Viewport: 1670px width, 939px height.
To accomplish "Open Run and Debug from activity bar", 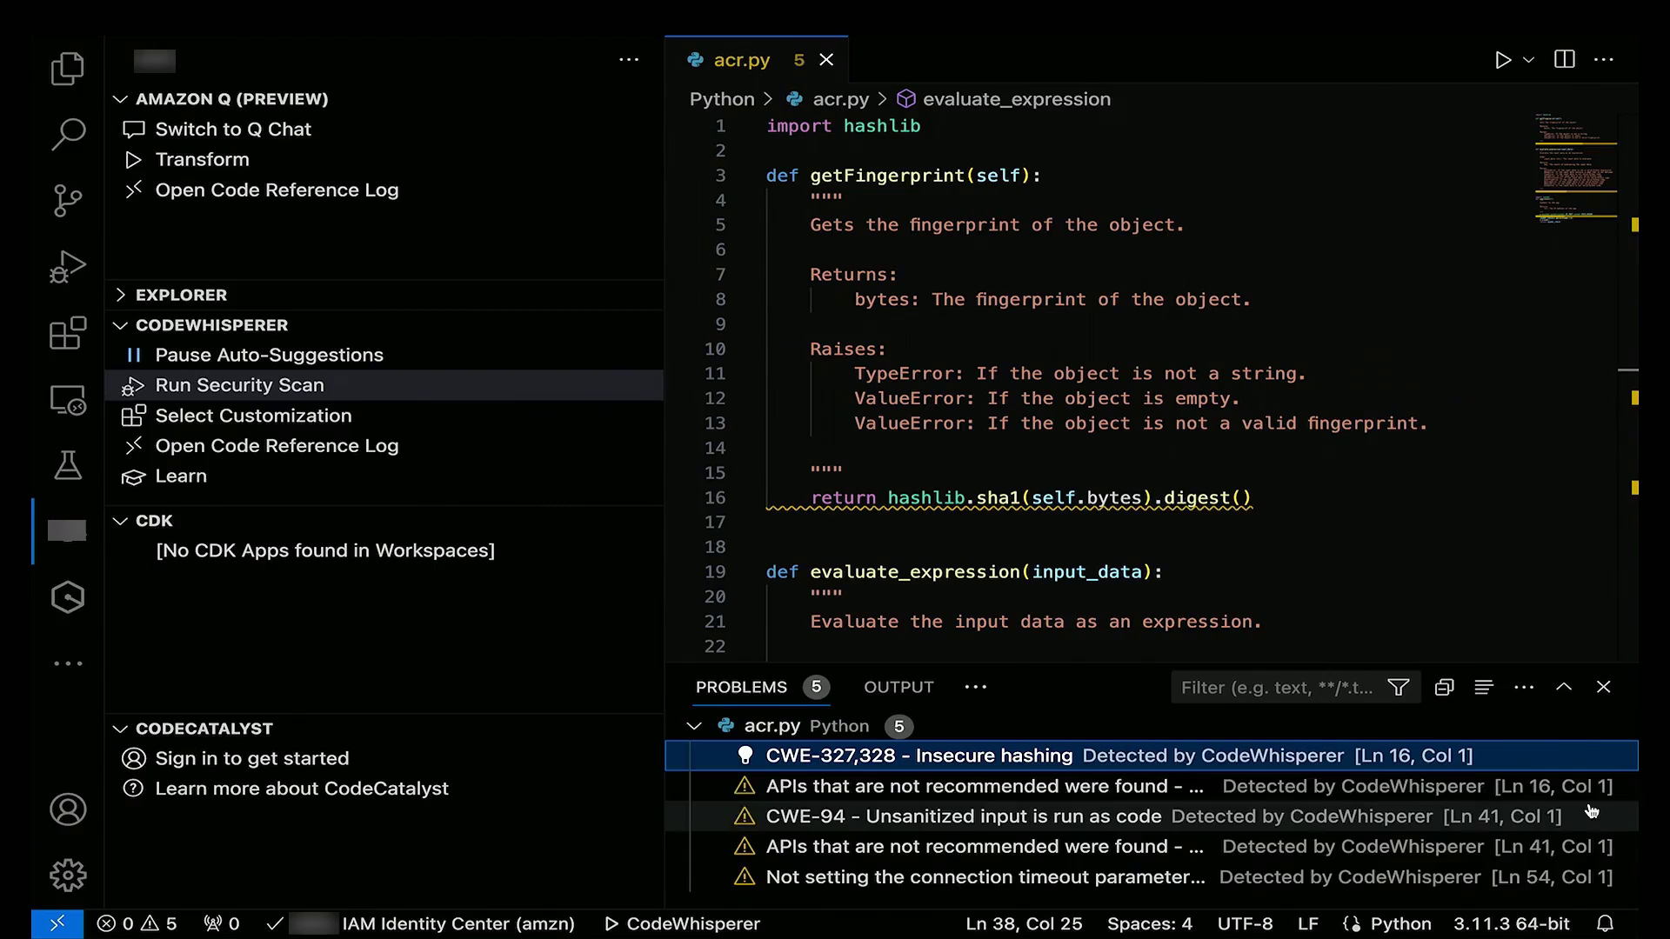I will 67,267.
